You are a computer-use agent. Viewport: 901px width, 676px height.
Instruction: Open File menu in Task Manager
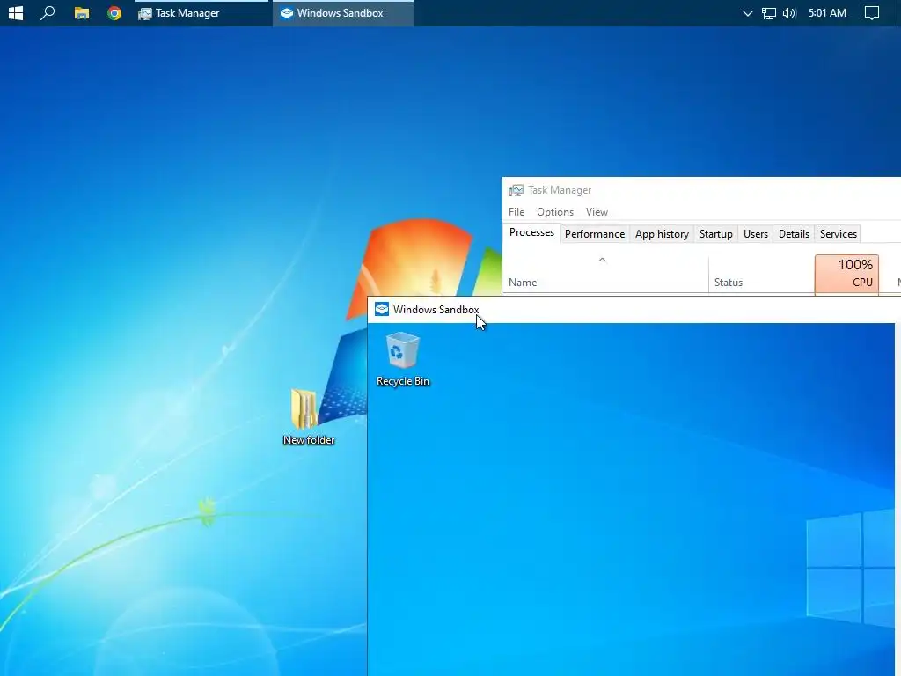(516, 212)
